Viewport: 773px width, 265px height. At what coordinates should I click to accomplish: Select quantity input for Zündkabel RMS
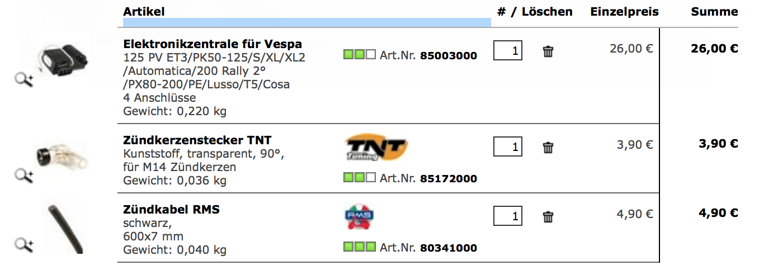508,216
